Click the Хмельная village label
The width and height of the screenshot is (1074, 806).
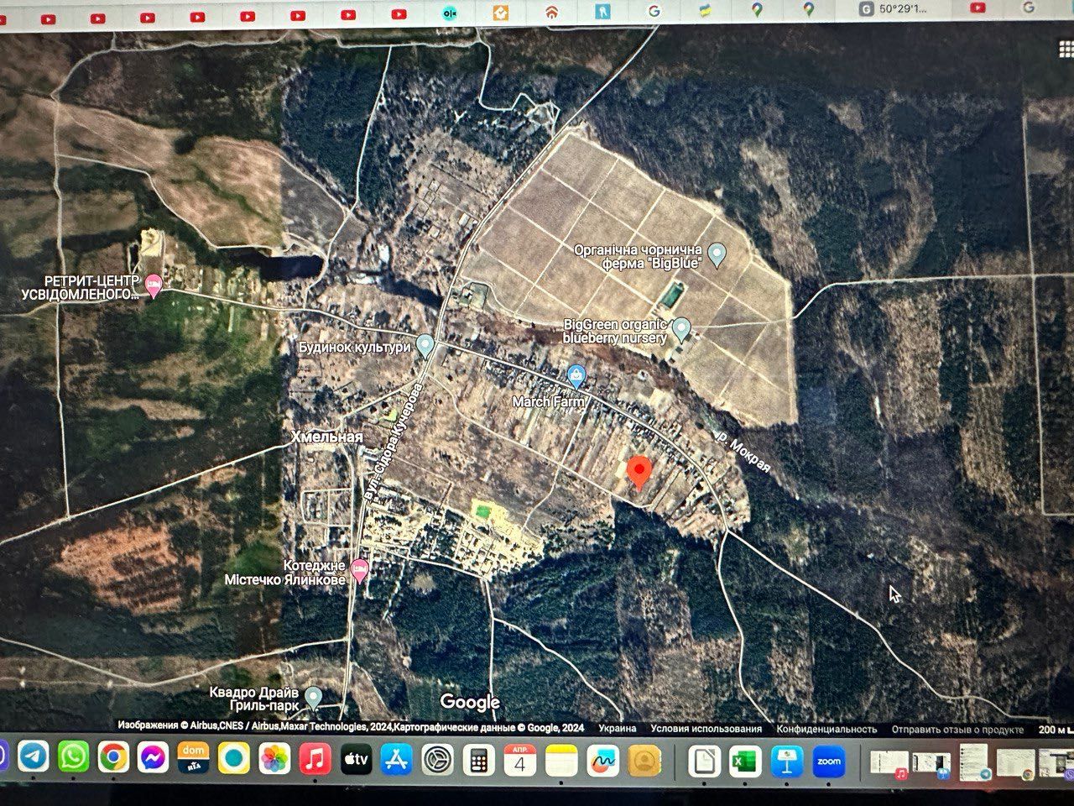[326, 437]
